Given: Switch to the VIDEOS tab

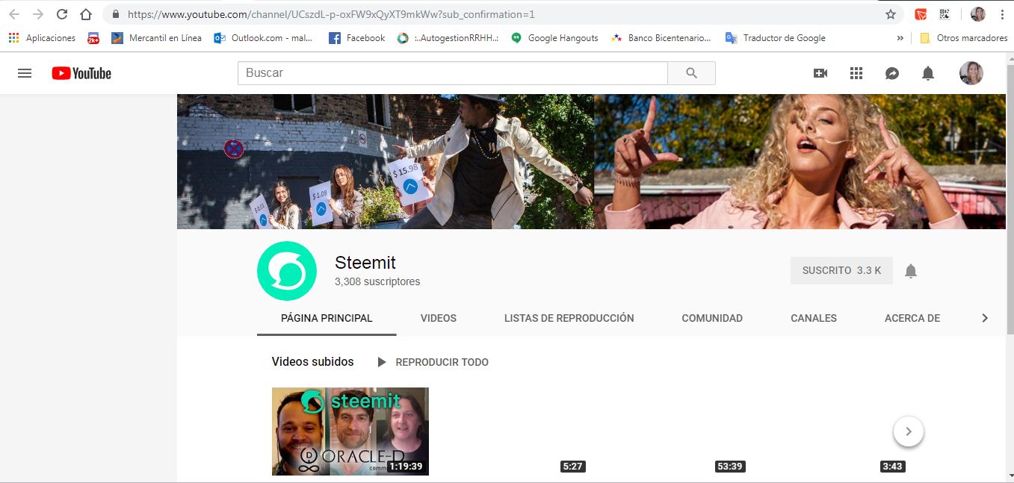Looking at the screenshot, I should [439, 318].
